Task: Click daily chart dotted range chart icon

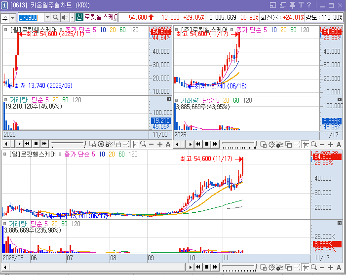Action: click(297, 267)
